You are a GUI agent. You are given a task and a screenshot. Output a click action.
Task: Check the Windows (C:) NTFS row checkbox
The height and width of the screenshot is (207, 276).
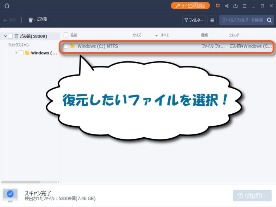[66, 46]
